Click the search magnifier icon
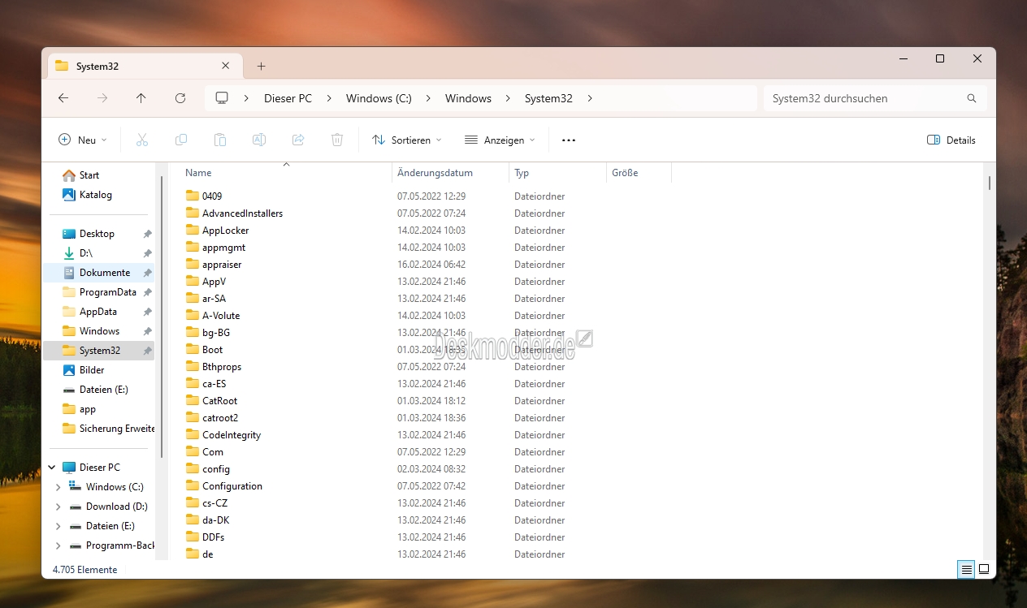 tap(972, 98)
